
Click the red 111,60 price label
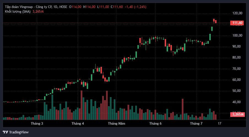point(237,23)
